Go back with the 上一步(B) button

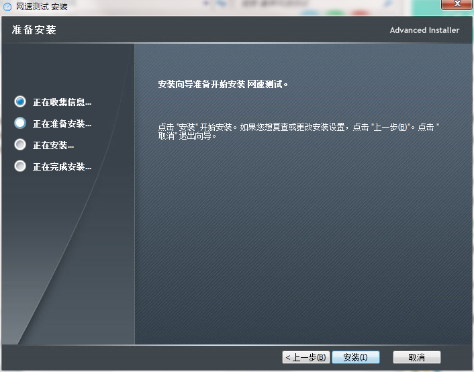tap(306, 357)
